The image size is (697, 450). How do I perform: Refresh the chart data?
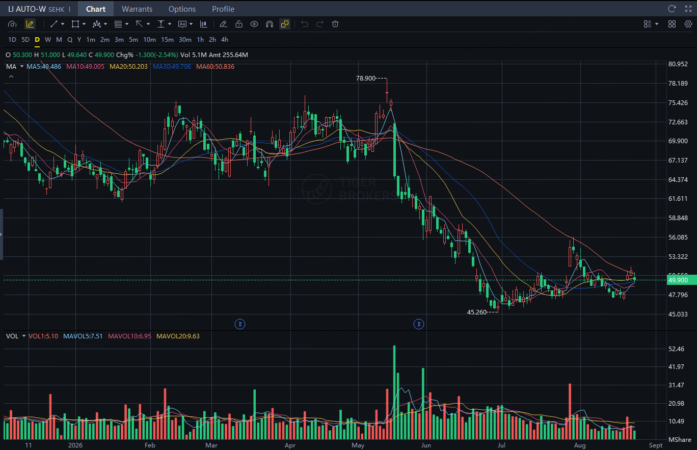[x=672, y=9]
